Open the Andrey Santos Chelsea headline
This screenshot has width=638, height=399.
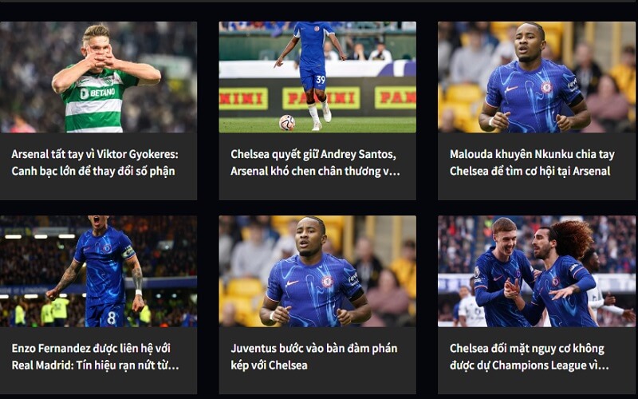315,163
